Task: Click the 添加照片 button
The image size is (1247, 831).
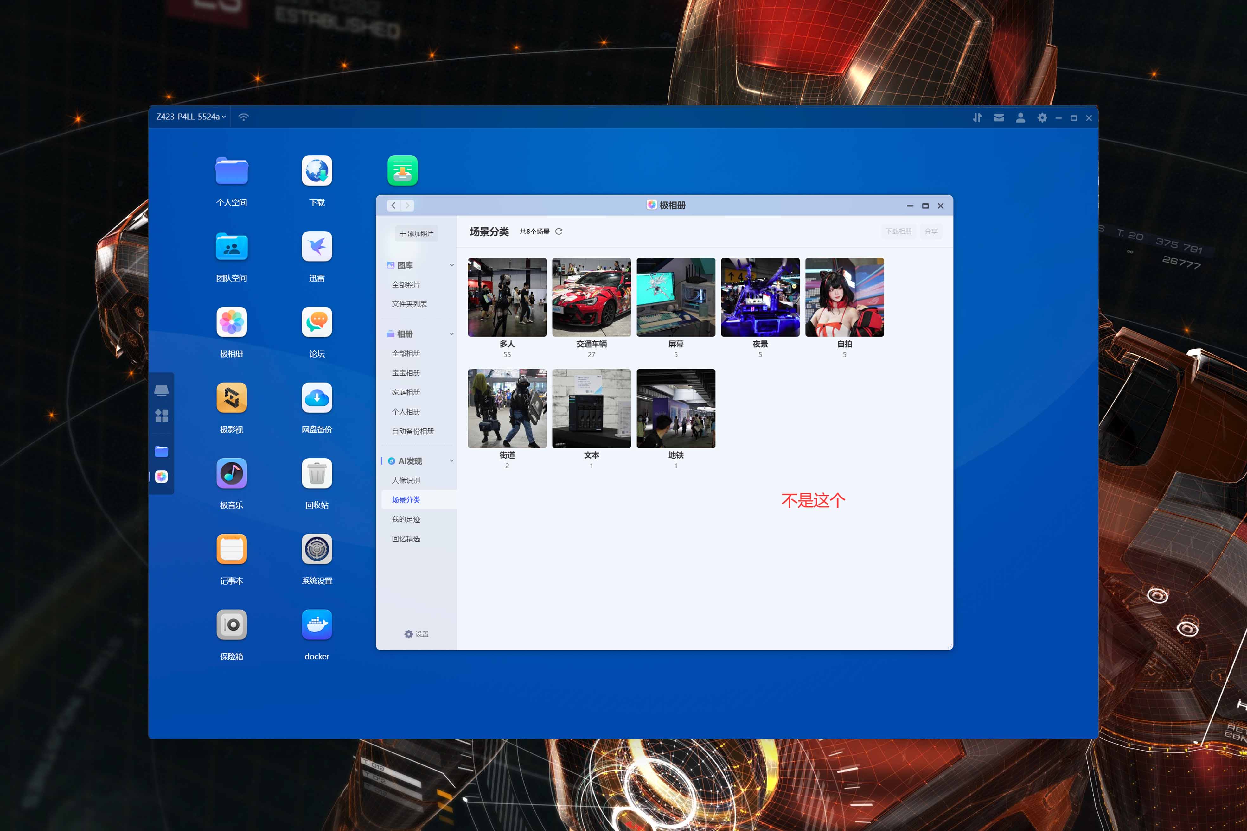Action: [417, 234]
